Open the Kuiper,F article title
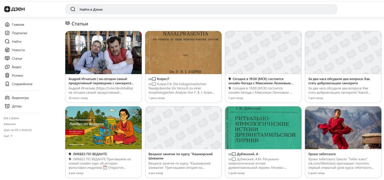Image resolution: width=384 pixels, height=180 pixels. point(159,79)
